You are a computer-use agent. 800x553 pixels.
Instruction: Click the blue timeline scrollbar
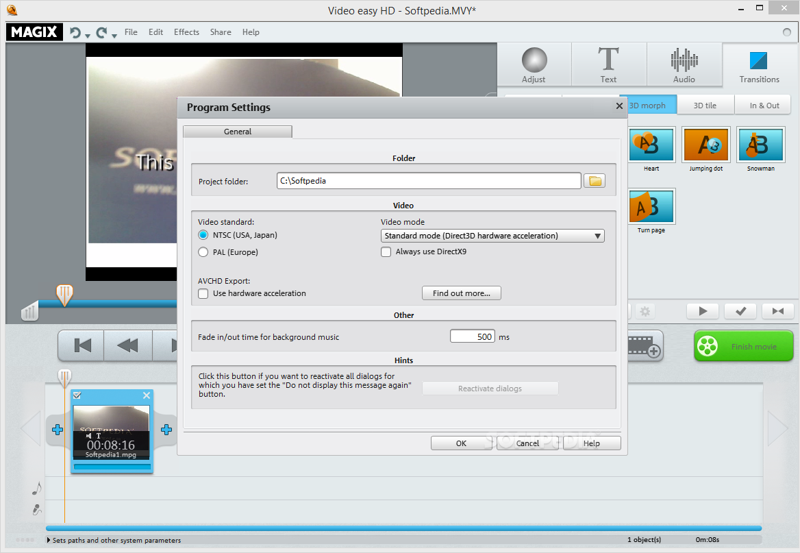tap(403, 528)
